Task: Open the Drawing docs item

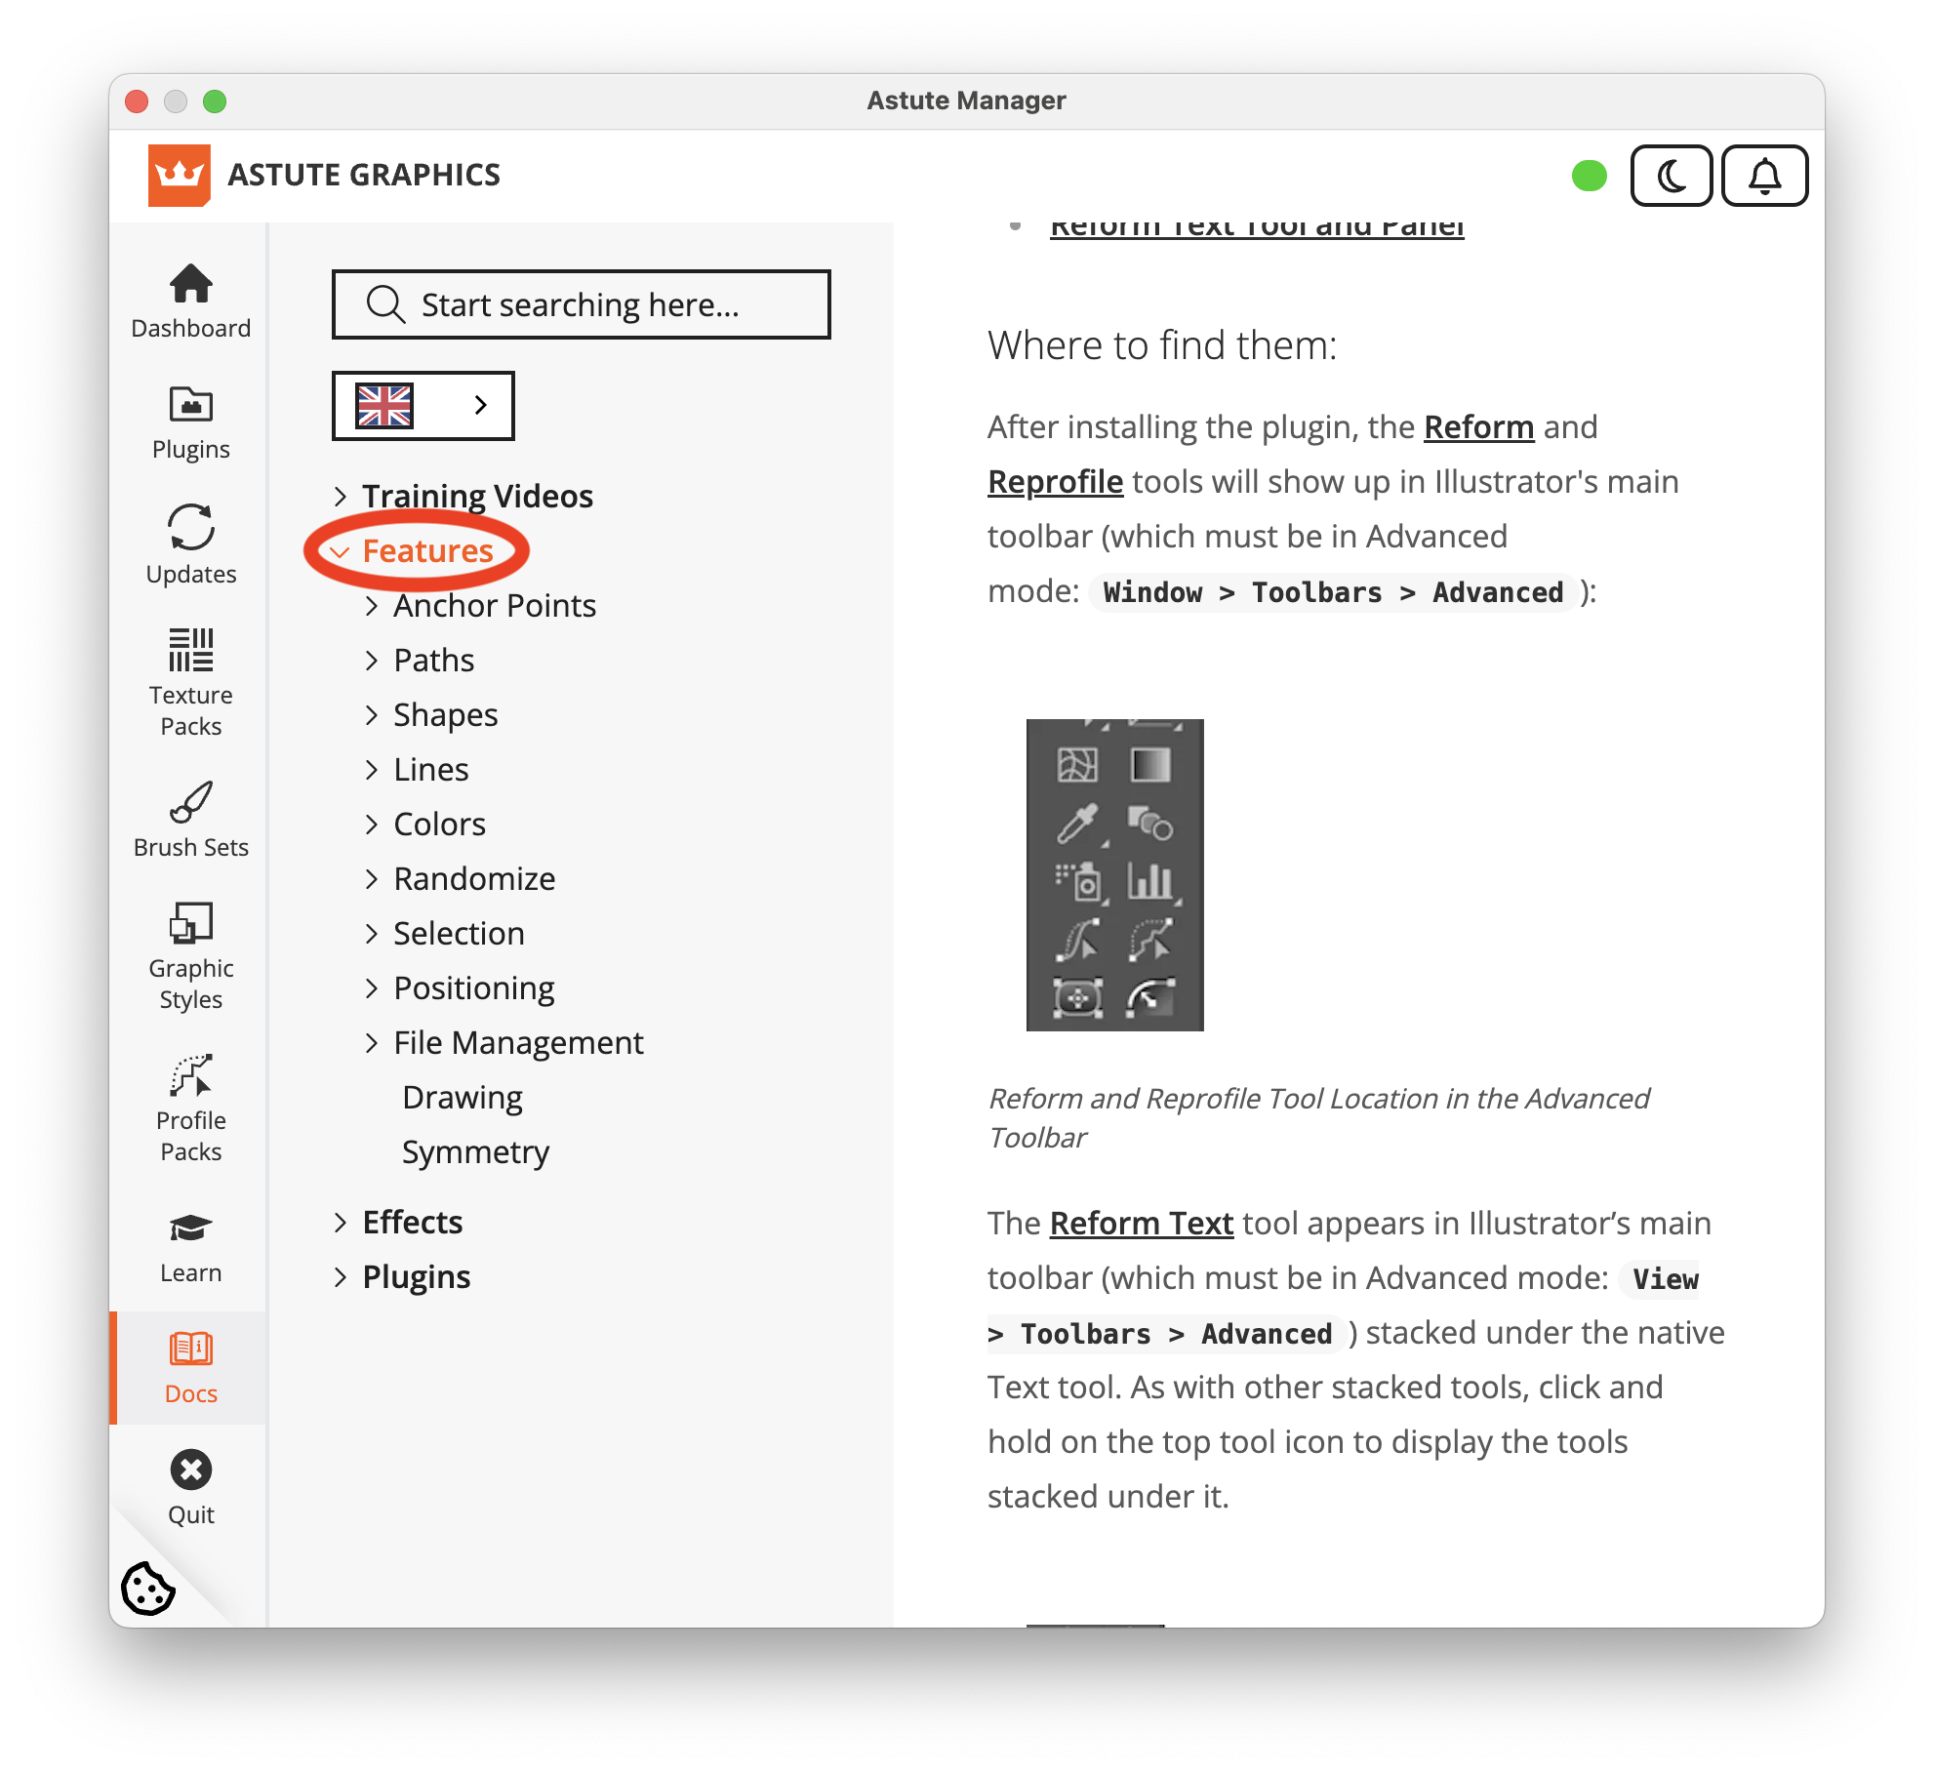Action: [x=463, y=1098]
